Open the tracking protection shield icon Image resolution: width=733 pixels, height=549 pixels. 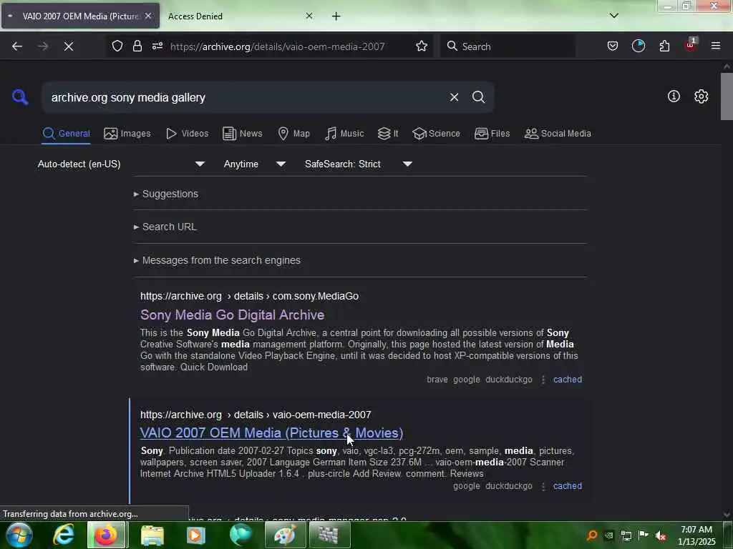(117, 46)
